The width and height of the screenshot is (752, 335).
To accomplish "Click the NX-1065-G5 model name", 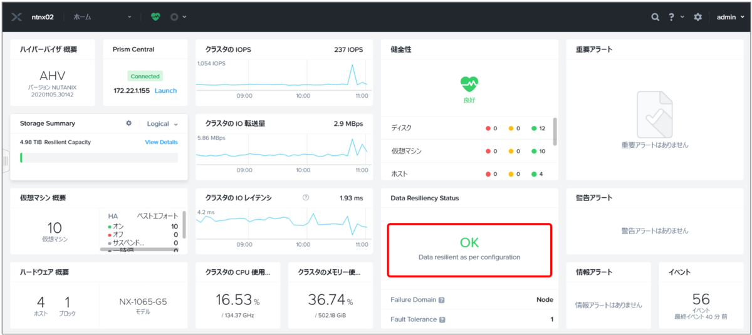I will click(143, 301).
